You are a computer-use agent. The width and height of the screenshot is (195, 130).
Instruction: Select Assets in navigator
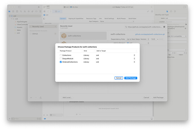19,27
